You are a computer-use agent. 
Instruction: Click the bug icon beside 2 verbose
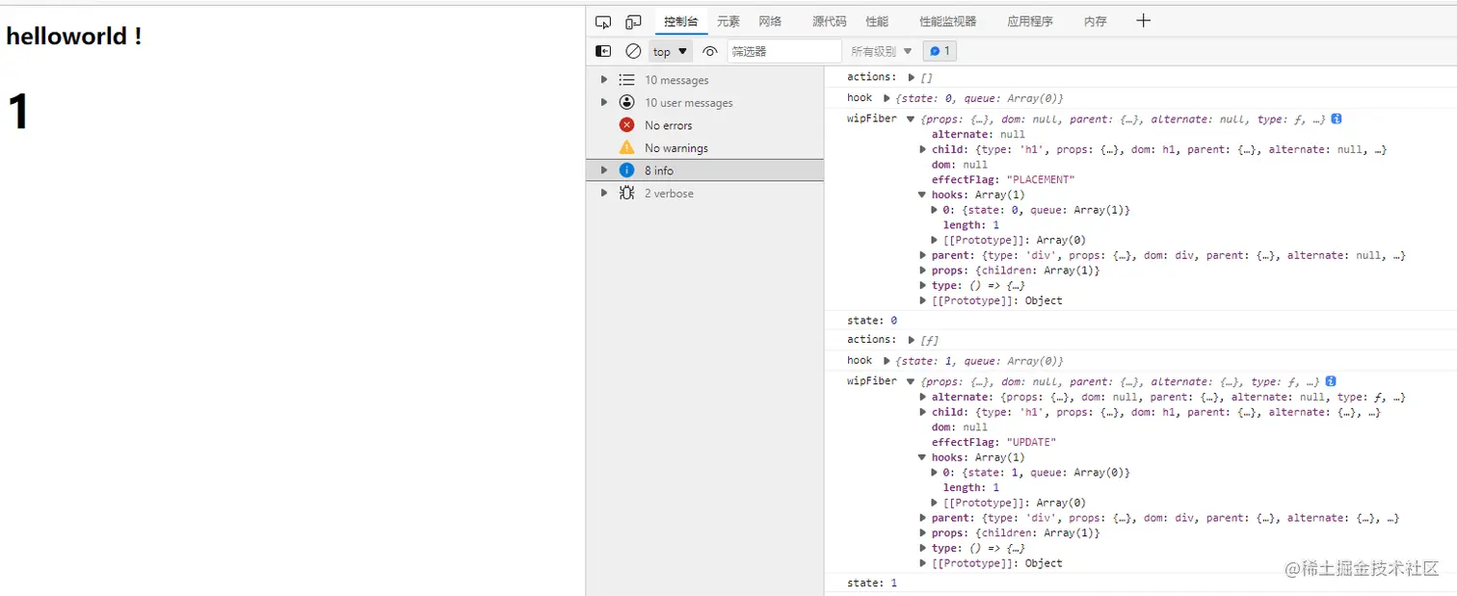[626, 193]
